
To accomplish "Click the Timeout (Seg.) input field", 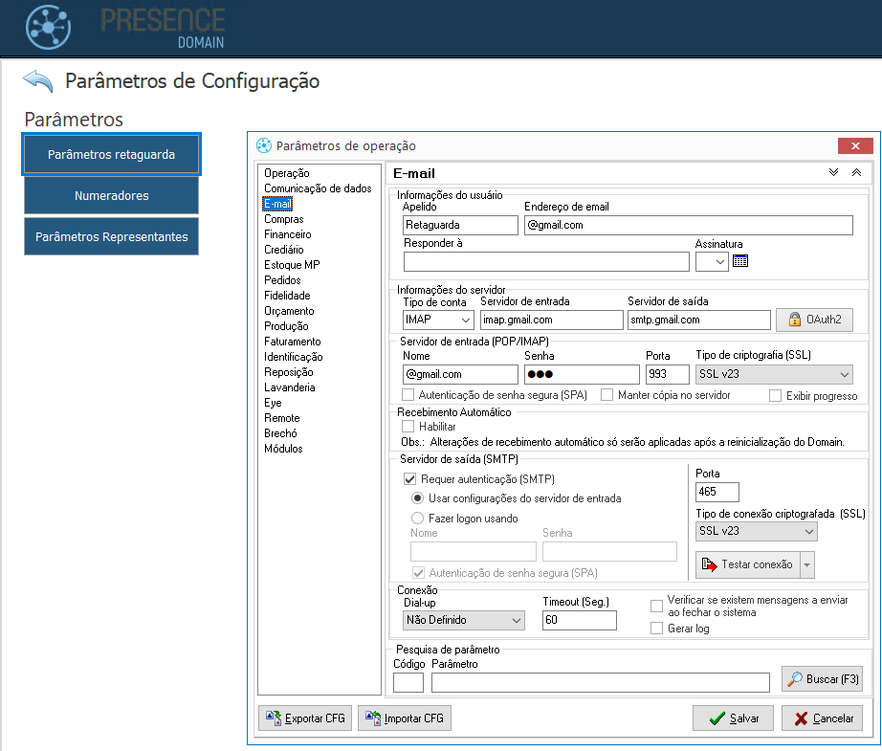I will tap(579, 620).
